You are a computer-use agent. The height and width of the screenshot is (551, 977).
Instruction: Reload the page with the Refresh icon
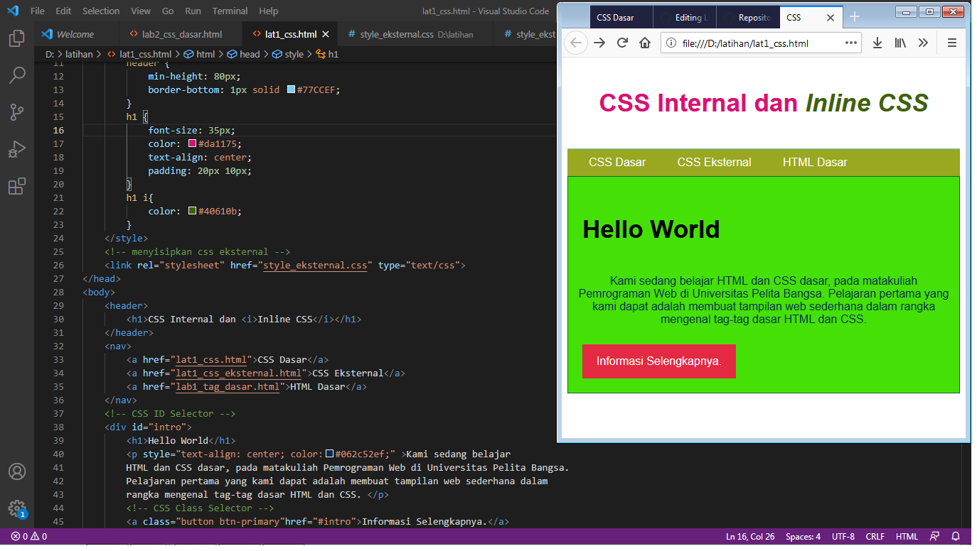[x=621, y=43]
